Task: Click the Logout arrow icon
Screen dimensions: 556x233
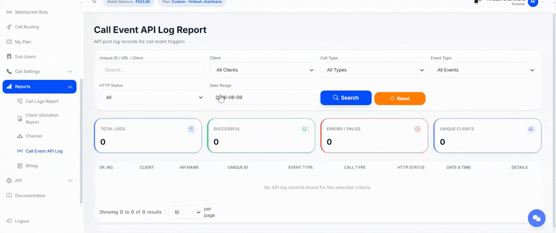Action: pos(9,221)
